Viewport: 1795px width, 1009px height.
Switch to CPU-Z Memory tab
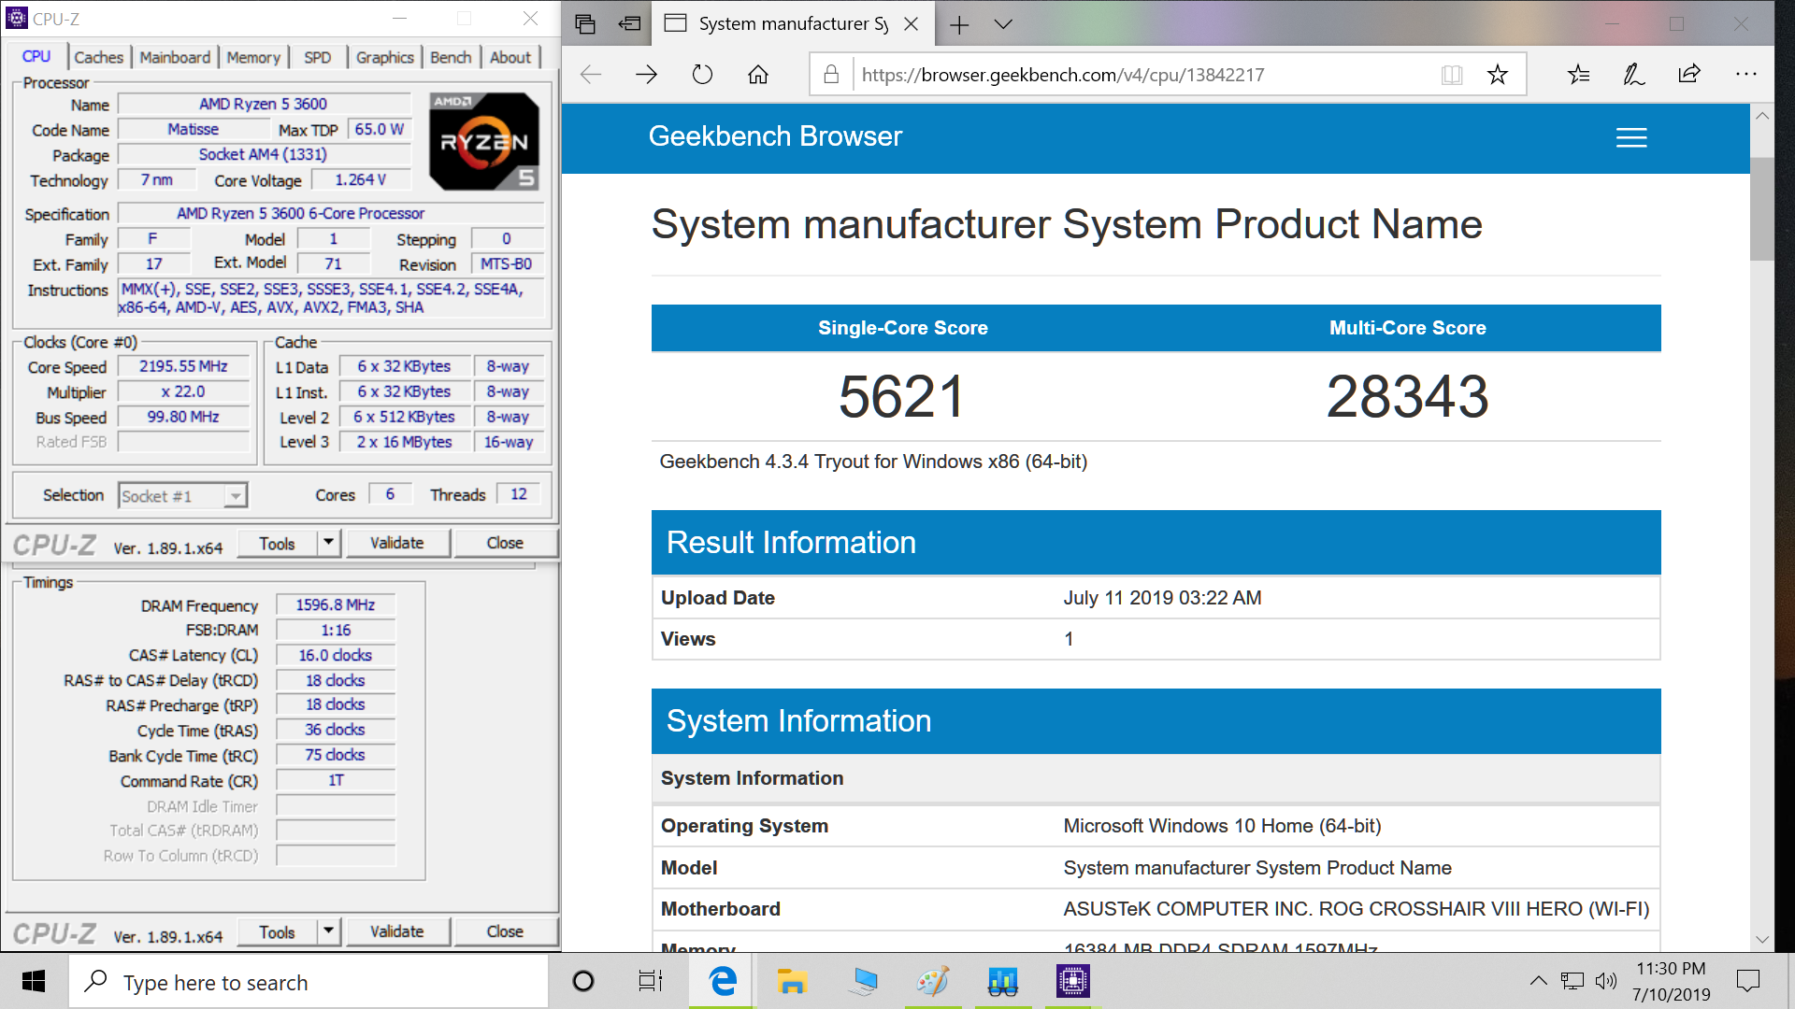[x=253, y=57]
